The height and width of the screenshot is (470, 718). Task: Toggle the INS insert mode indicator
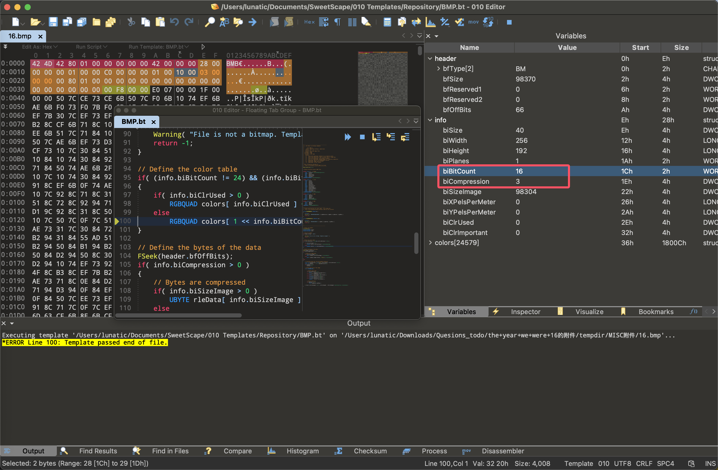click(710, 463)
